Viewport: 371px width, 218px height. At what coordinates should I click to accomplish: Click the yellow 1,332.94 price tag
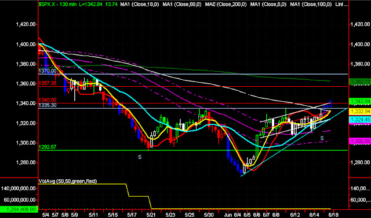359,112
